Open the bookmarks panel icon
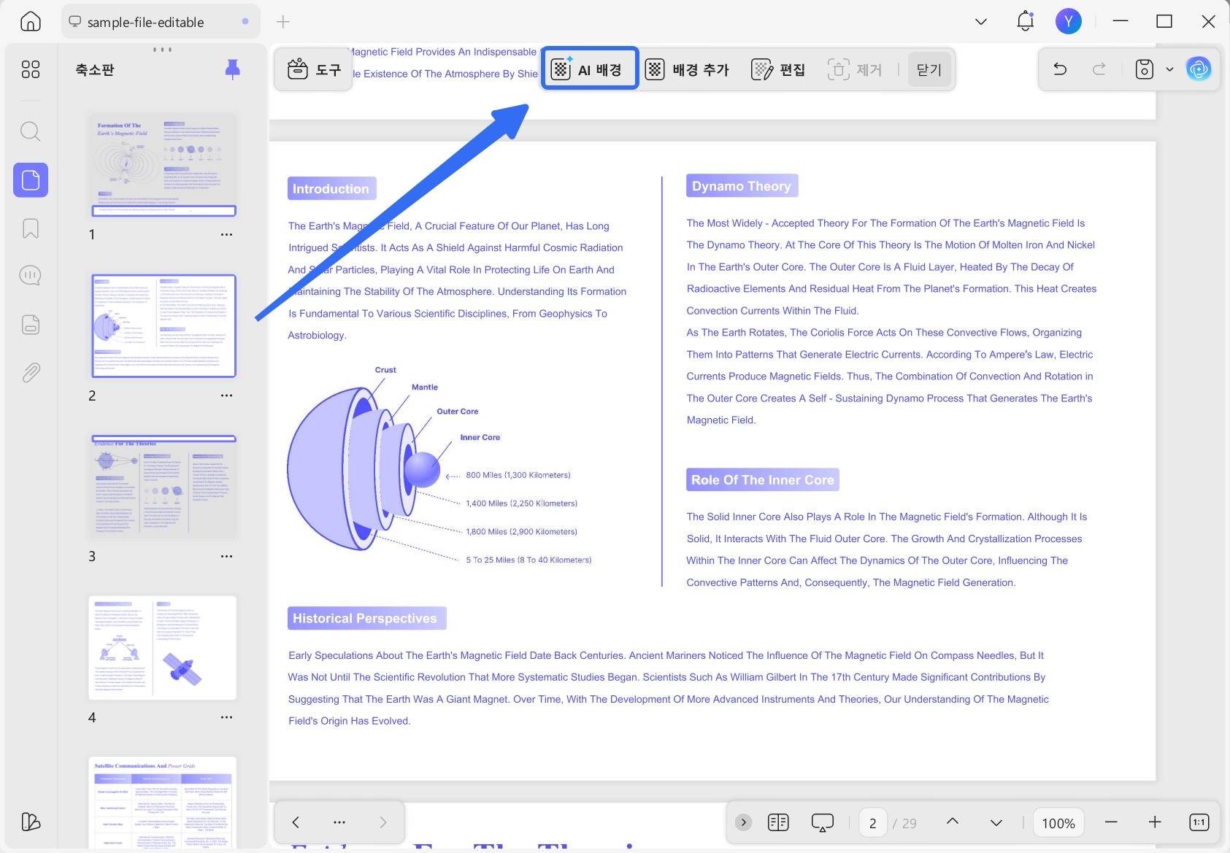The width and height of the screenshot is (1230, 853). point(31,228)
